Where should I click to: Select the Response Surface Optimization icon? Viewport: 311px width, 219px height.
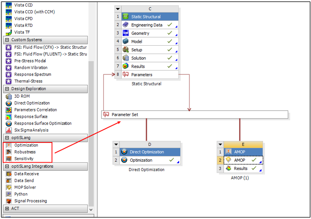(8, 123)
